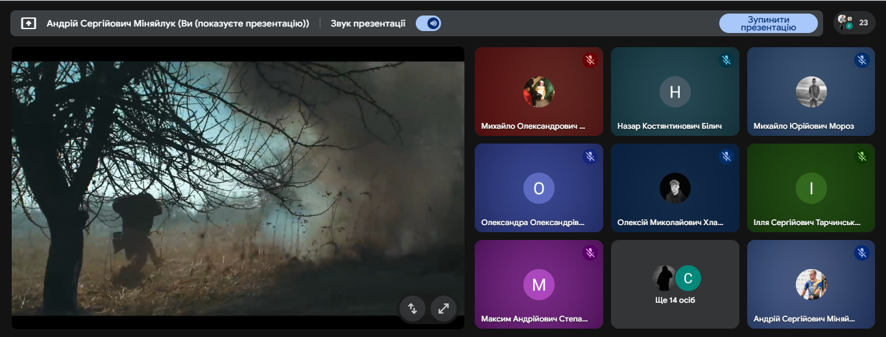Click the swap layout arrows icon on presentation

coord(412,309)
